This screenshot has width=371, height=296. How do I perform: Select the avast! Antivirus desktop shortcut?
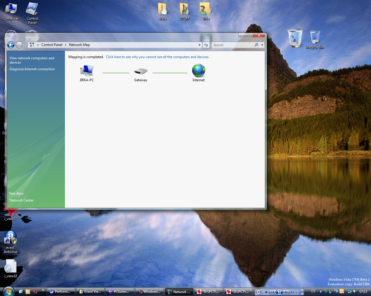pos(11,242)
